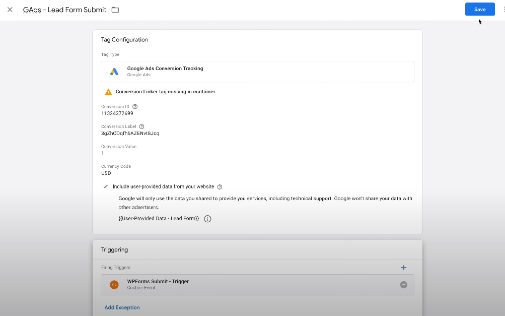Screen dimensions: 505x316
Task: Click Conversion Linker tag missing warning text
Action: pos(166,92)
